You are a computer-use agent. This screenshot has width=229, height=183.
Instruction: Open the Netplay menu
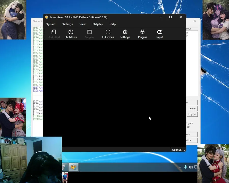(97, 24)
